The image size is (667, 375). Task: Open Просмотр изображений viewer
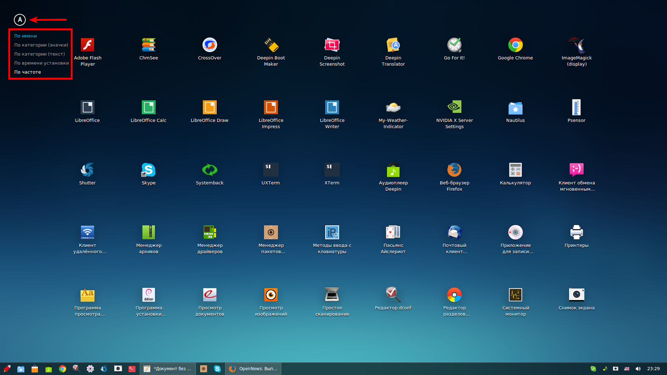coord(271,295)
